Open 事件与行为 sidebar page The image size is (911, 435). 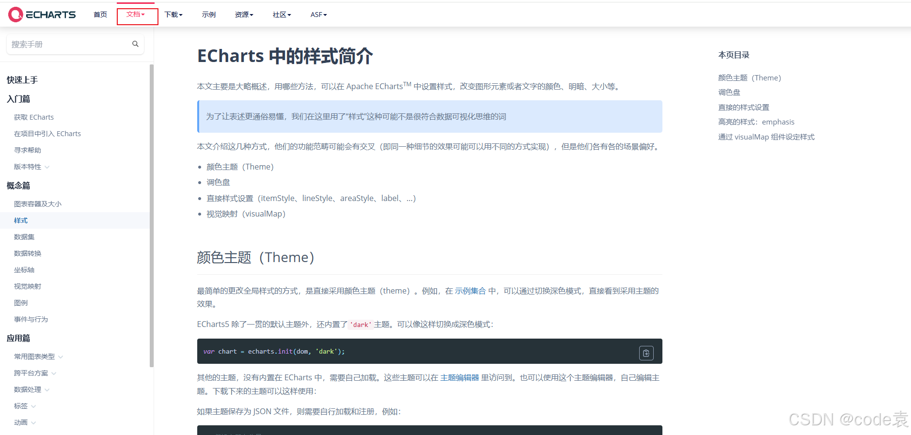click(31, 319)
